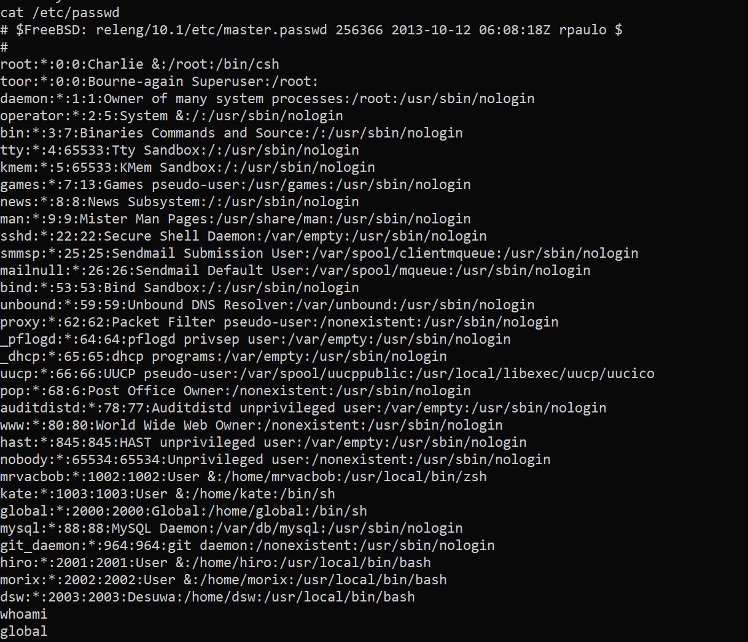Click the www World Wide Web Owner line
The height and width of the screenshot is (642, 748).
[x=251, y=425]
